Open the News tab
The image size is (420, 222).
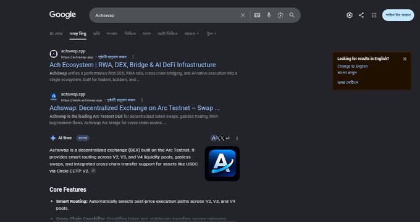click(112, 34)
